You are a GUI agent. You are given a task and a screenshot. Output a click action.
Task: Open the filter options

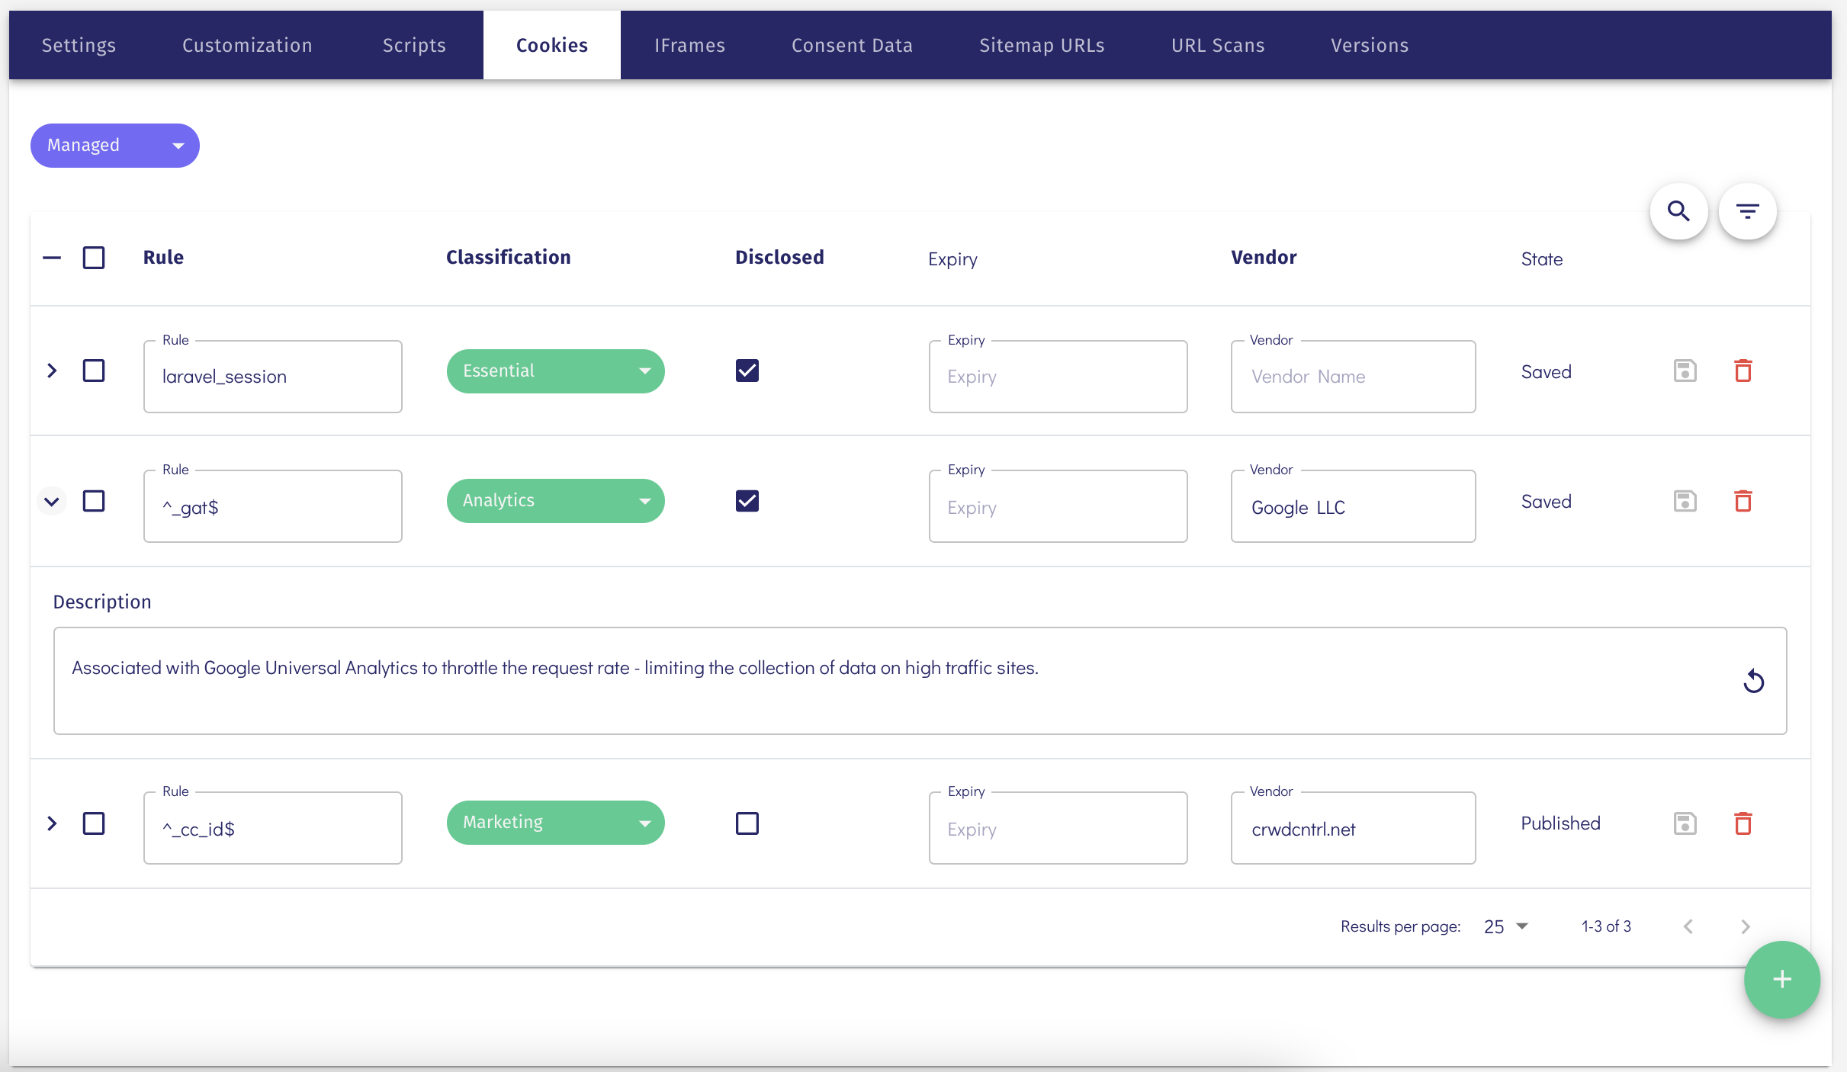[x=1748, y=211]
